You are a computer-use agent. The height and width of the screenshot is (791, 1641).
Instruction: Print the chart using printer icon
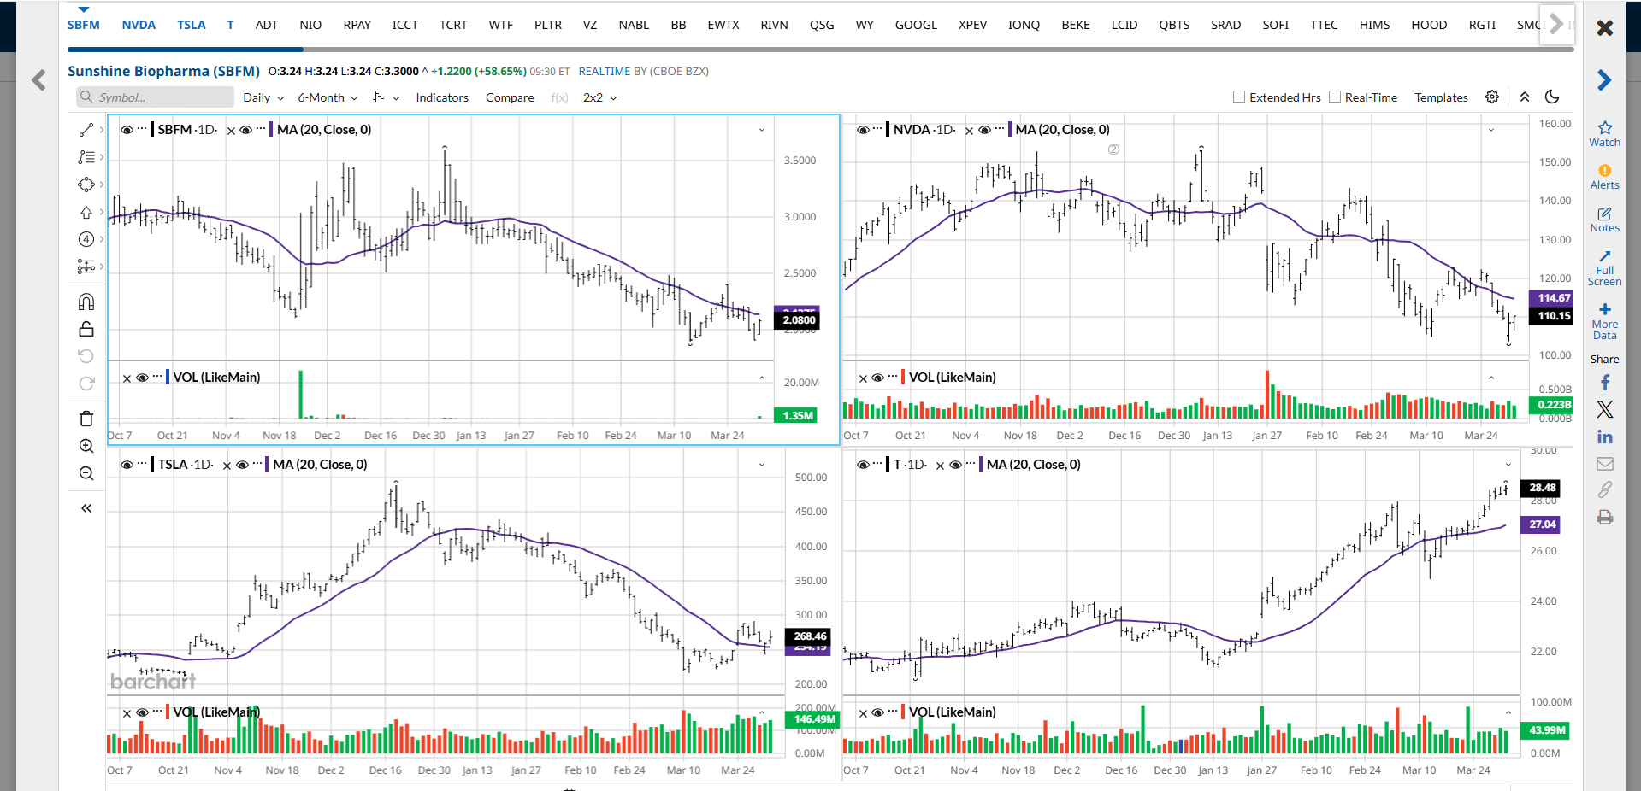(1604, 518)
